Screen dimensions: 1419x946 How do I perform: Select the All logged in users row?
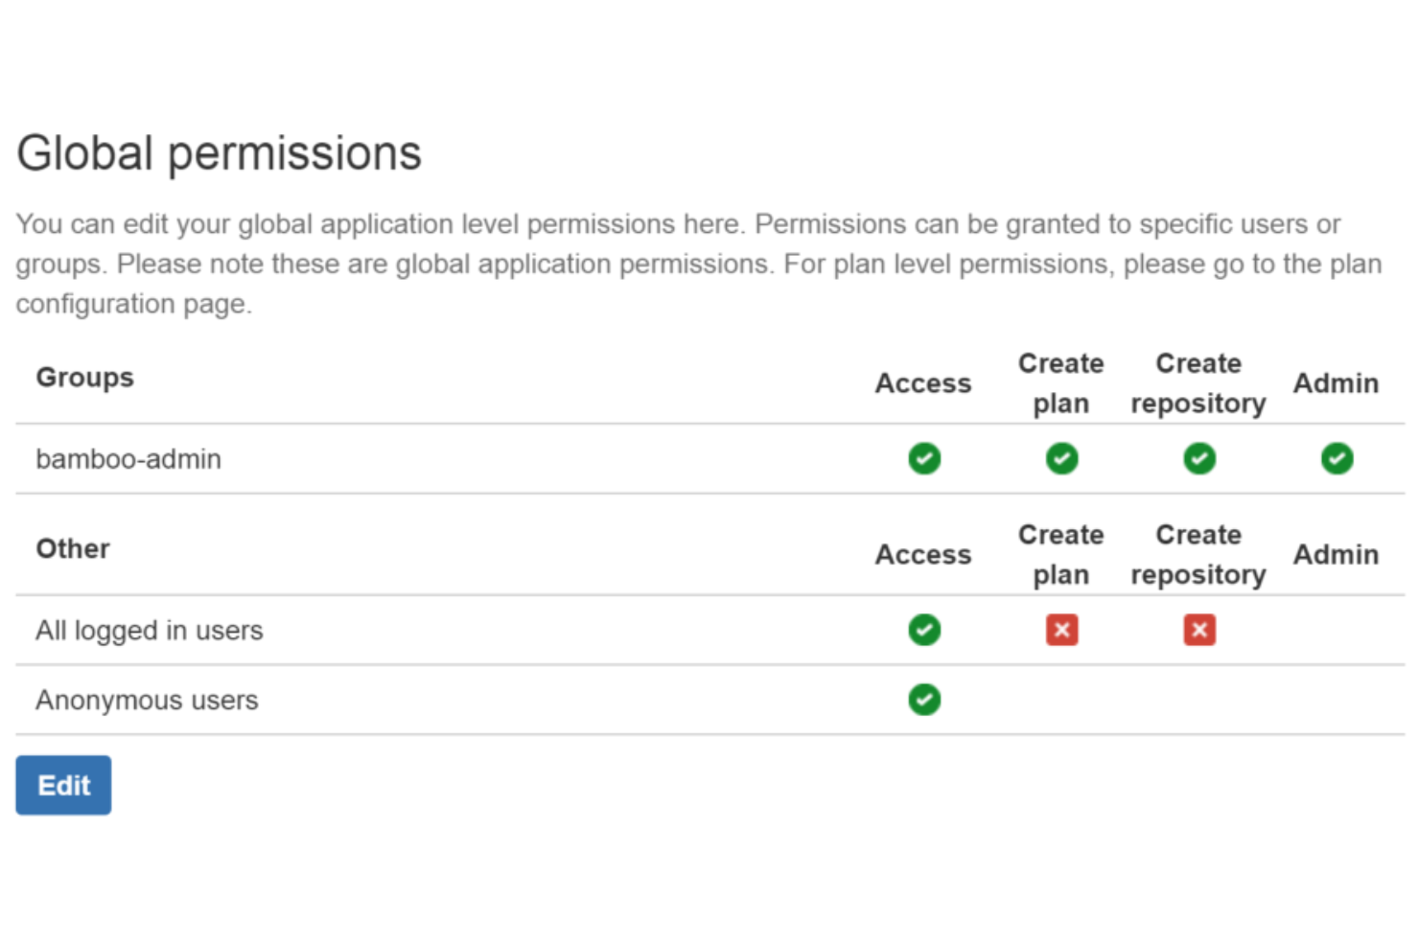point(150,630)
